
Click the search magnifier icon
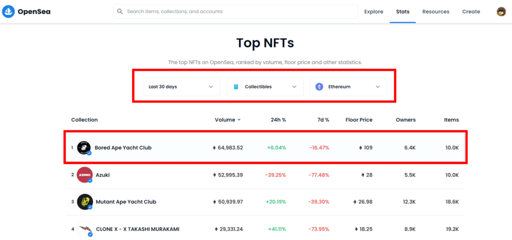tap(120, 11)
